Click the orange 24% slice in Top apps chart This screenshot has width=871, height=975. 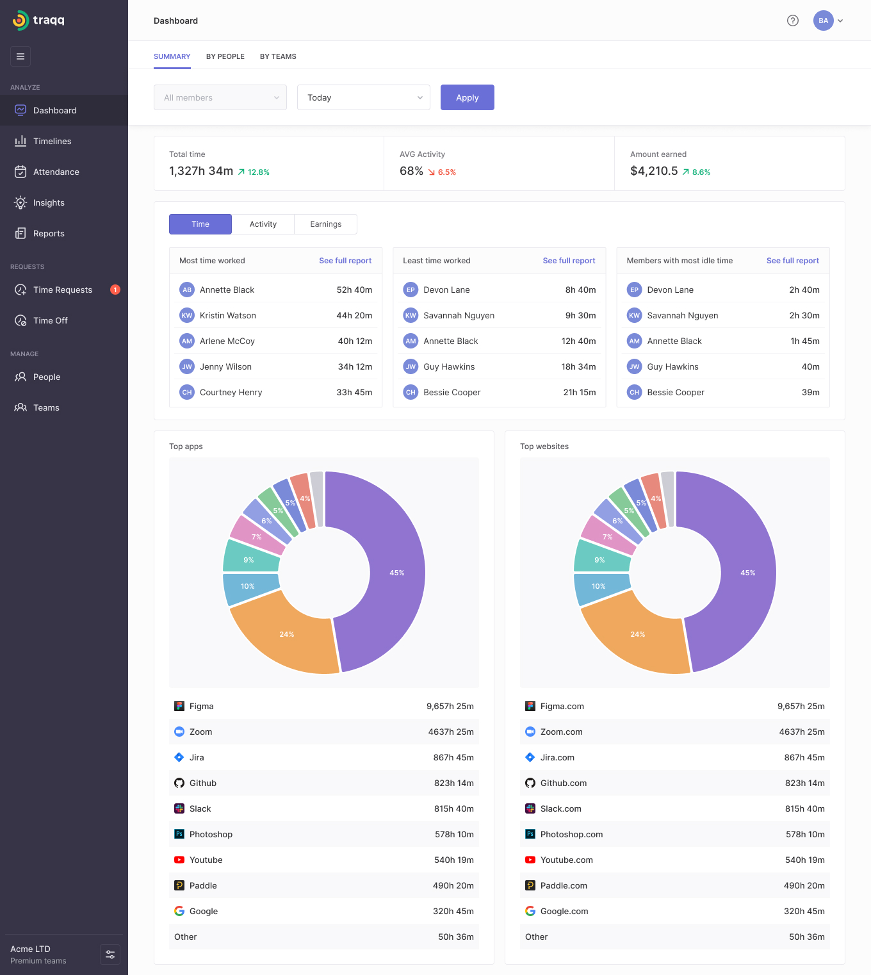pos(287,634)
